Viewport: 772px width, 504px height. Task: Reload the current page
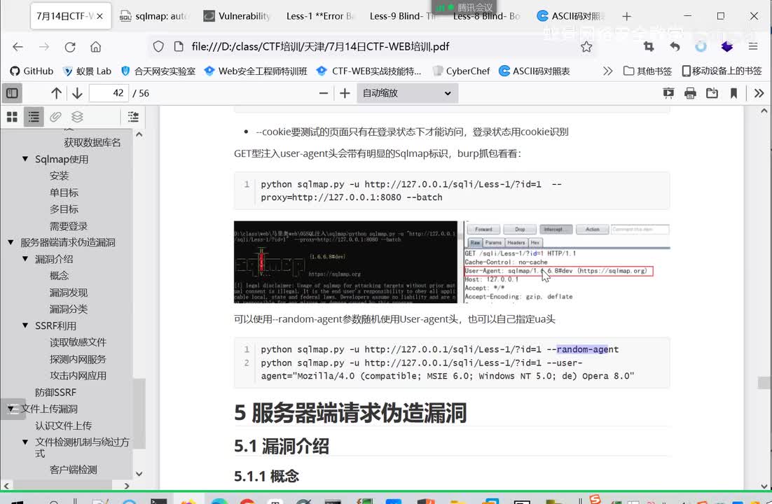click(70, 47)
